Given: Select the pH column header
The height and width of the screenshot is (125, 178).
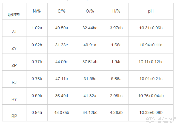Looking at the screenshot, I should pos(151,11).
